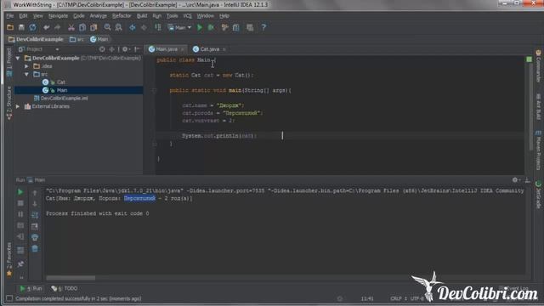Click the Synchronize toolbar icon
544x306 pixels.
point(32,27)
